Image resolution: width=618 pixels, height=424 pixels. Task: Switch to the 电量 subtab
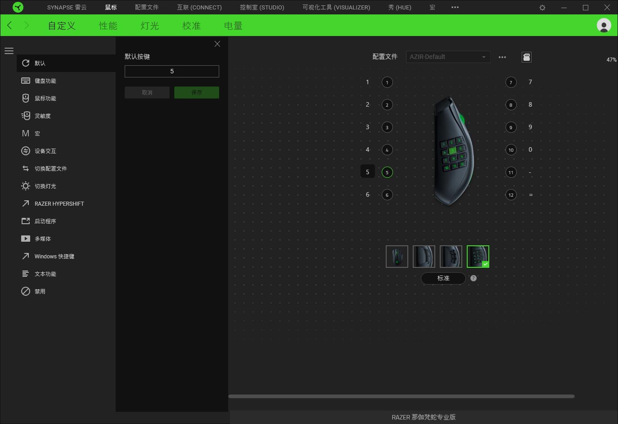coord(233,26)
